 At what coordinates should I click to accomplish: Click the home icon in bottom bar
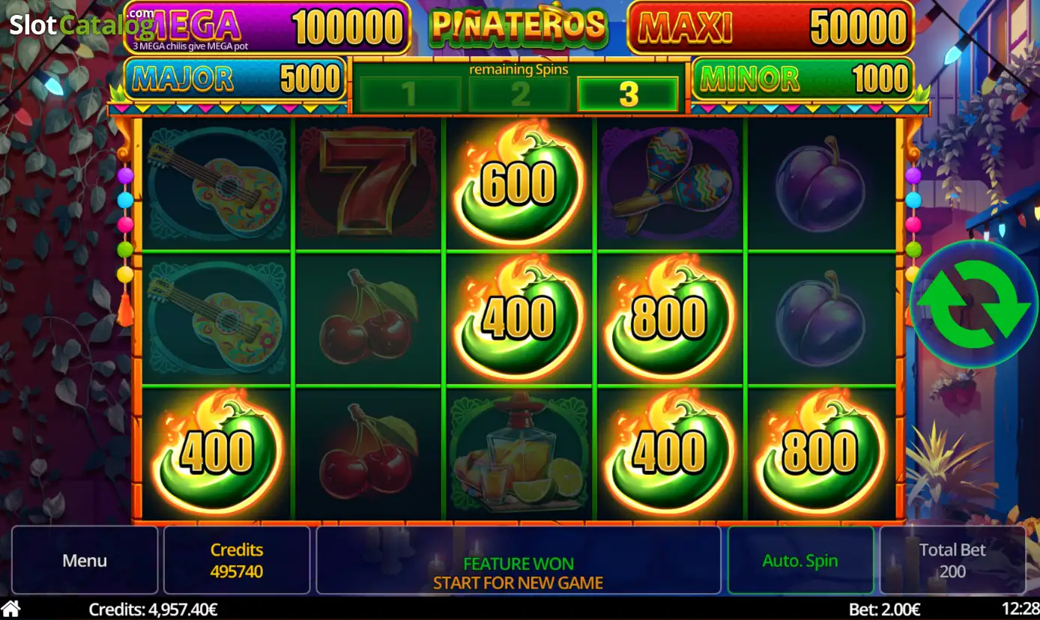click(x=10, y=609)
